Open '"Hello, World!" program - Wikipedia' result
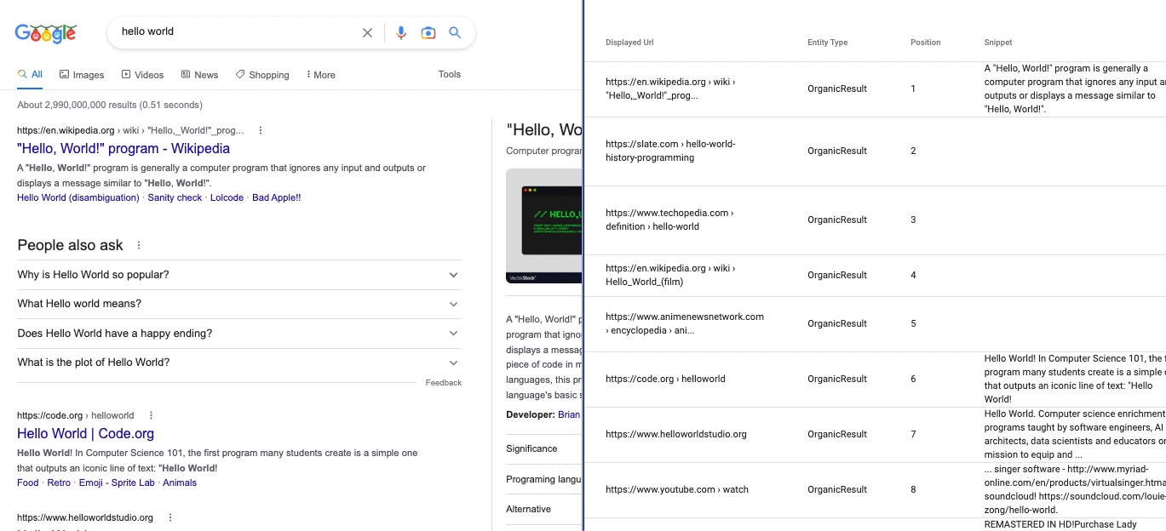 tap(123, 149)
